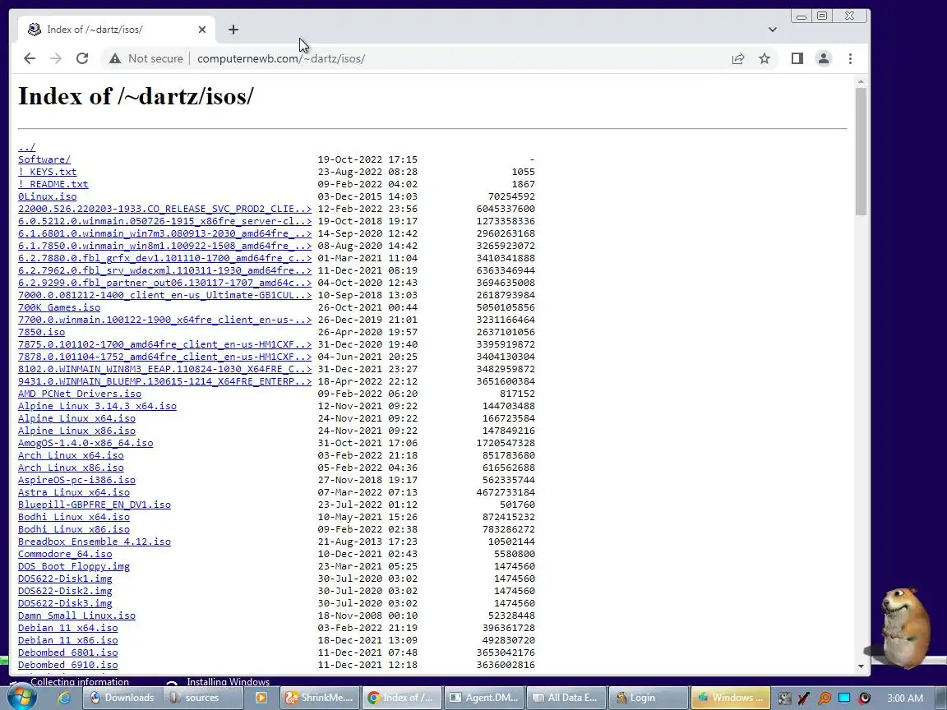947x710 pixels.
Task: Download Debian_11_x64.iso
Action: (x=67, y=628)
